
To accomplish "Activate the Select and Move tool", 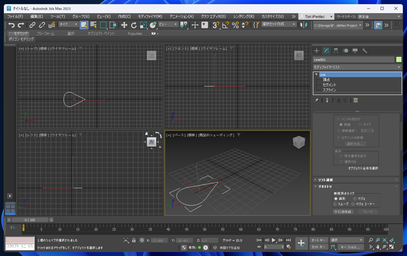I will pos(124,25).
